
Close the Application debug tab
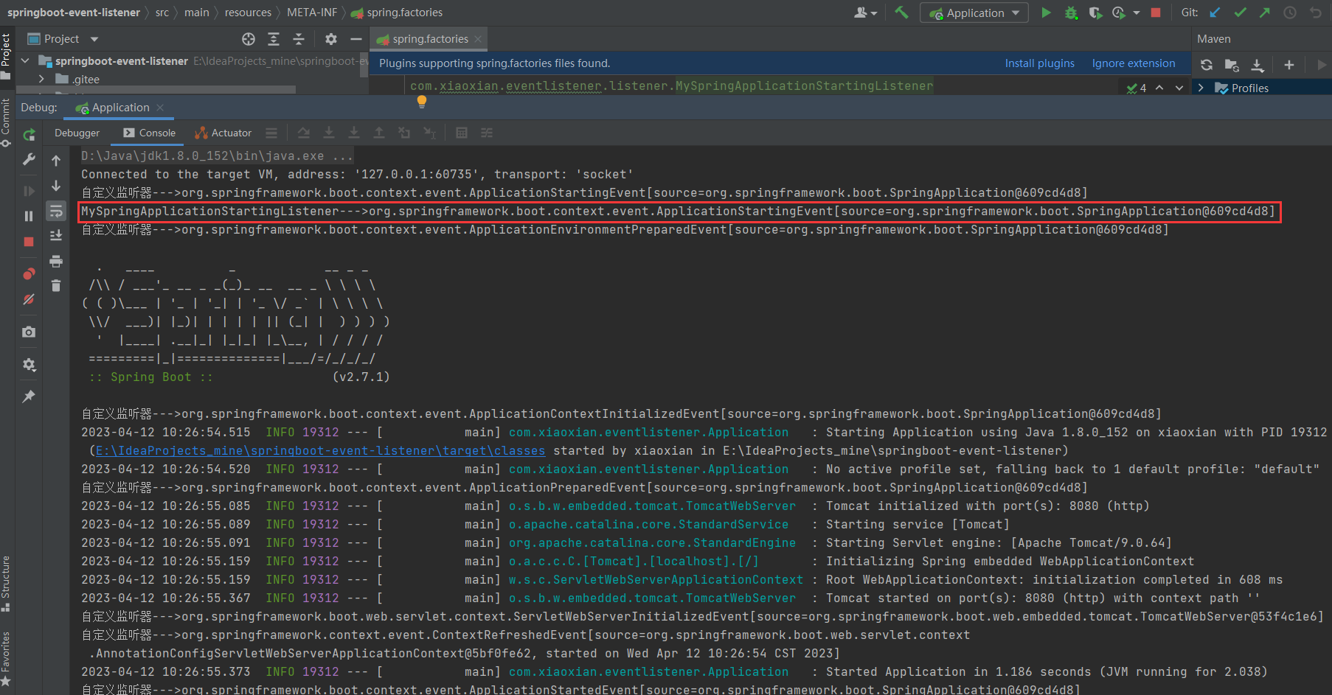tap(160, 108)
